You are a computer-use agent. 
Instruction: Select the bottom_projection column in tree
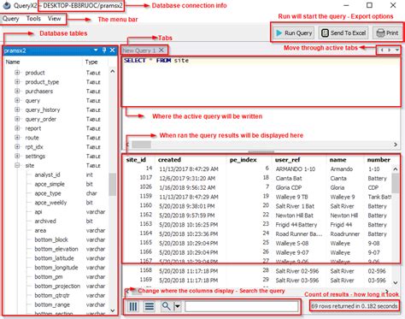click(57, 286)
